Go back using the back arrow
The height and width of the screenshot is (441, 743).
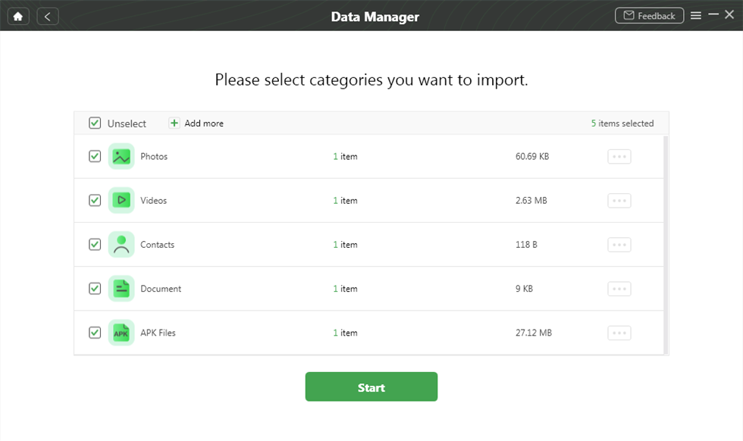tap(48, 16)
